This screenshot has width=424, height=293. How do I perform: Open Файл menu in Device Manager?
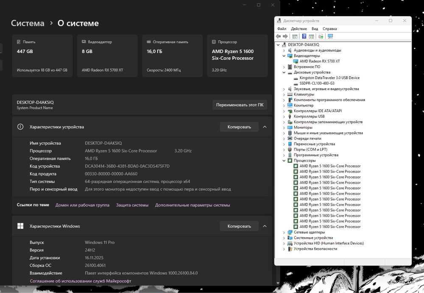pyautogui.click(x=282, y=29)
